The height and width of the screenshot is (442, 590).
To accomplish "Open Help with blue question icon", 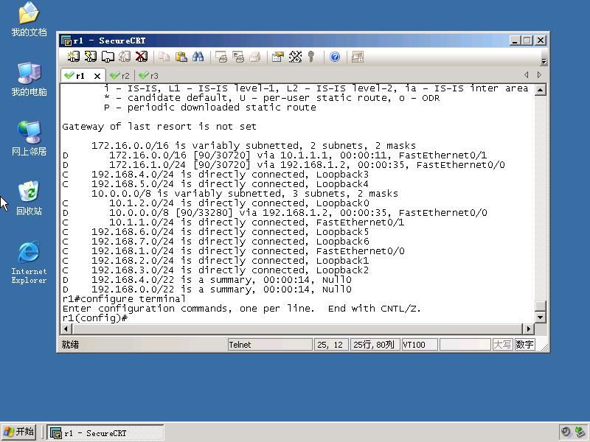I will [x=335, y=57].
